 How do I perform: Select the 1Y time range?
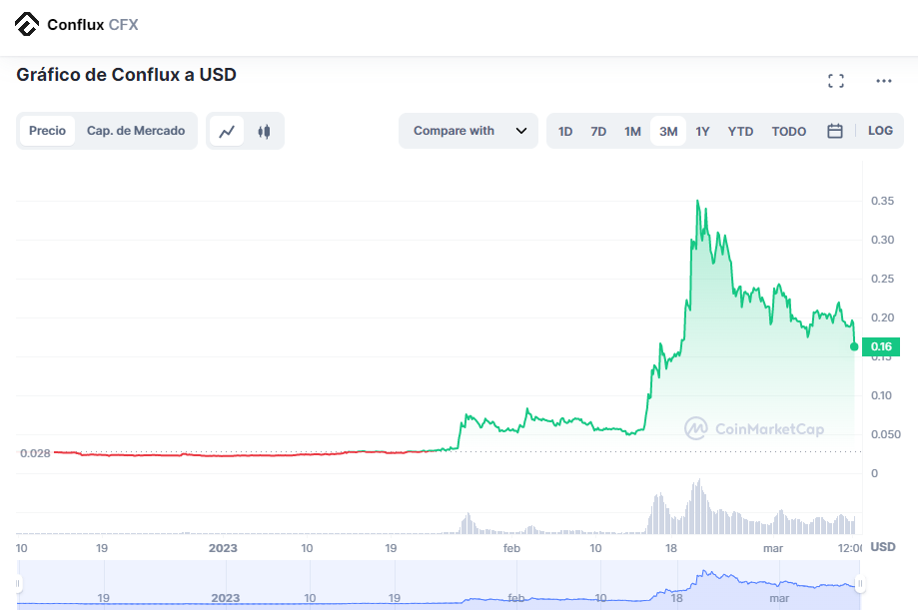702,131
